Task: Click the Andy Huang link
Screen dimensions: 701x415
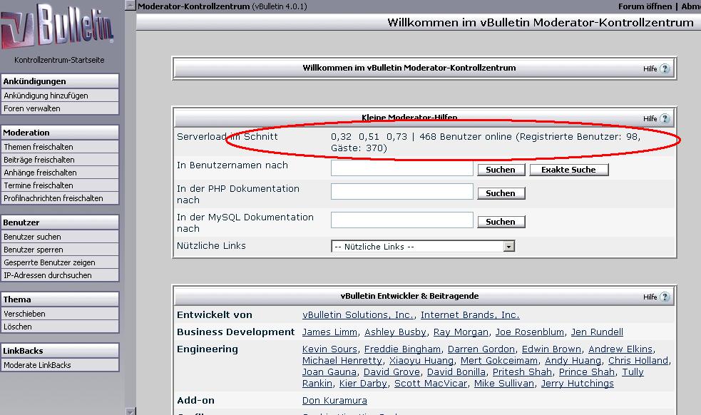Action: point(573,361)
